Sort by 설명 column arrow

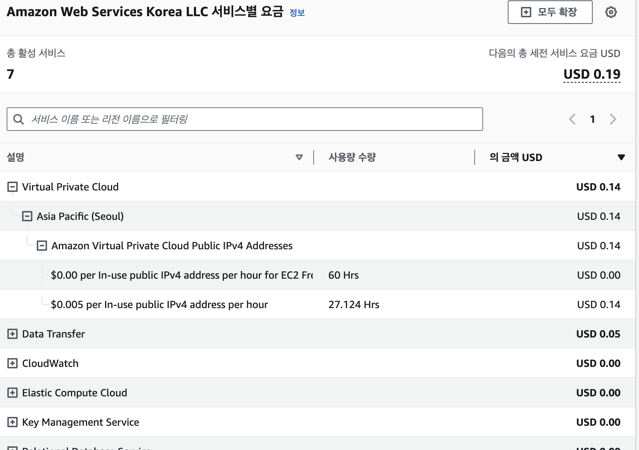[299, 157]
